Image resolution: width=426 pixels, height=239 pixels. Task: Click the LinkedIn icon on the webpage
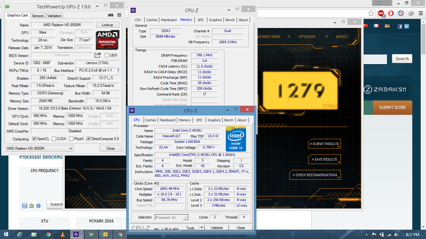407,26
